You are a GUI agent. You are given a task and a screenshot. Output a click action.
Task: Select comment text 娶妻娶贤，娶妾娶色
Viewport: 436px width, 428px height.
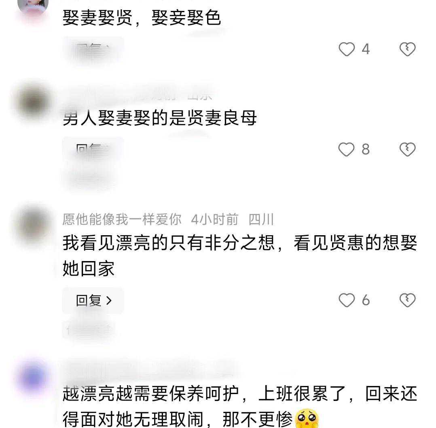(142, 18)
